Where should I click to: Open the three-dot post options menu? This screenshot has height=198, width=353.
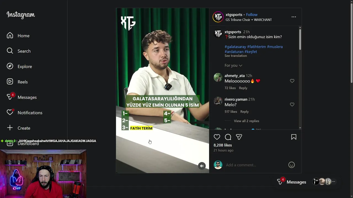pos(294,17)
